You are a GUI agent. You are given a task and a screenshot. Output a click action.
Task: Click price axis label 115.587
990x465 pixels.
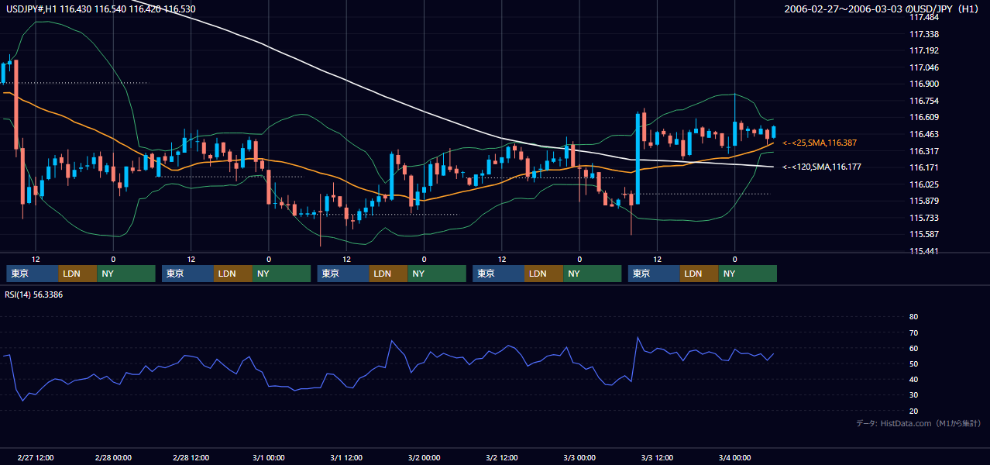[x=924, y=234]
